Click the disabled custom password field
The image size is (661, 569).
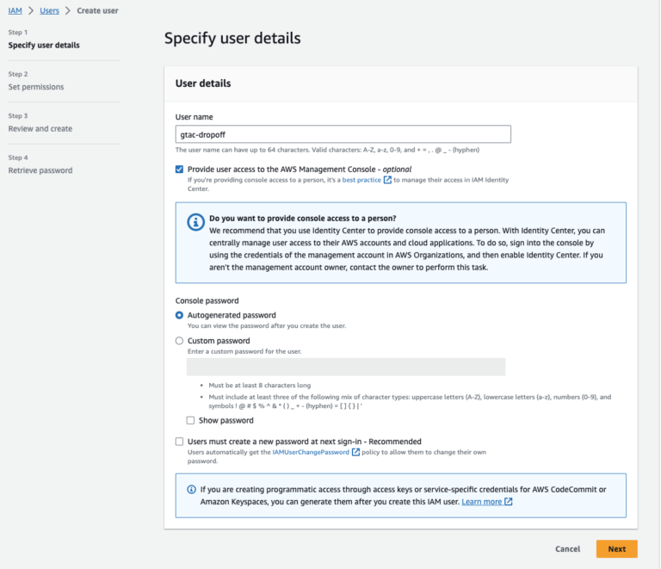(346, 367)
